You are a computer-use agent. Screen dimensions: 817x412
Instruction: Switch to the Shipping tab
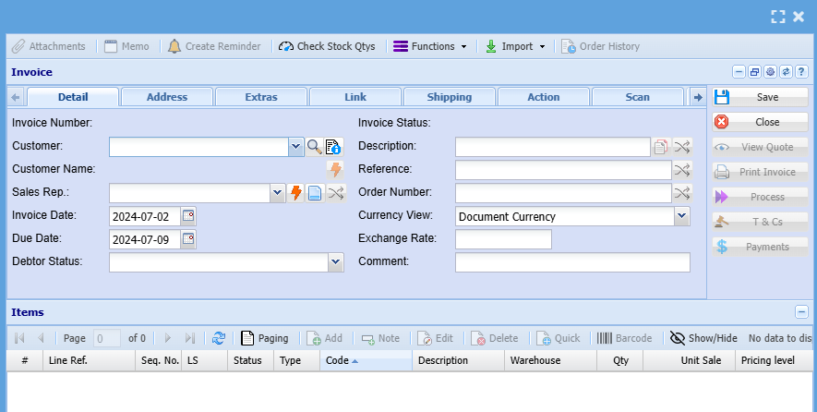coord(450,97)
